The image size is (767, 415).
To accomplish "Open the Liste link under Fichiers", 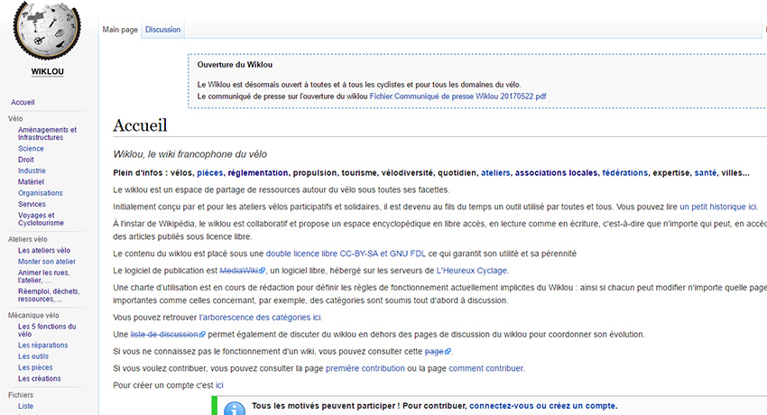I will (x=25, y=406).
